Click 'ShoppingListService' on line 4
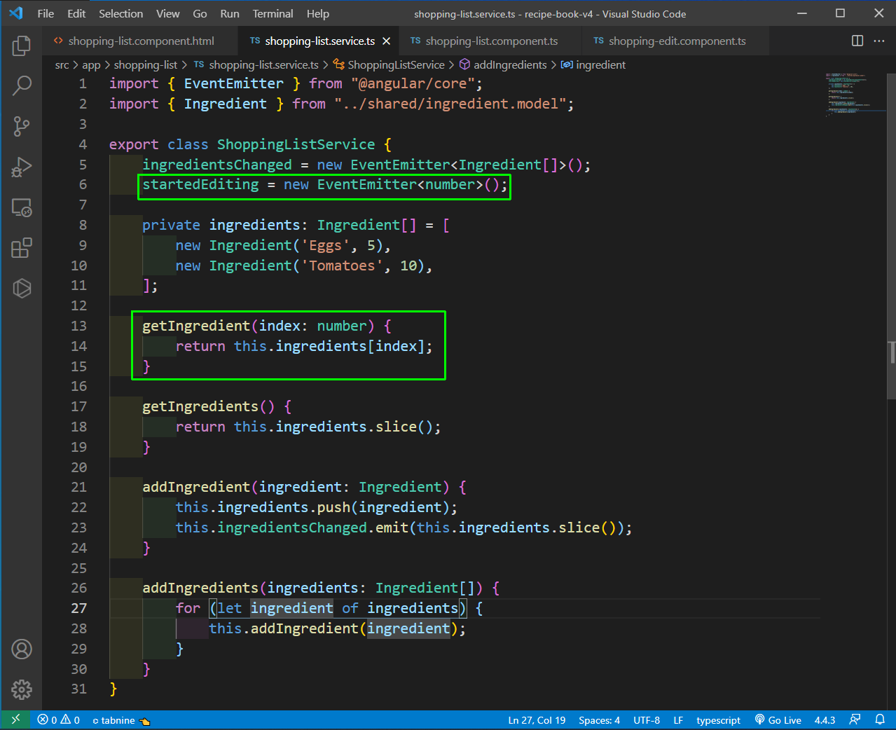The width and height of the screenshot is (896, 730). tap(296, 144)
